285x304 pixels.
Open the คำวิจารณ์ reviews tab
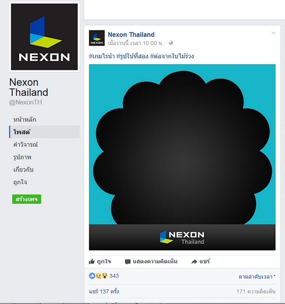(25, 144)
